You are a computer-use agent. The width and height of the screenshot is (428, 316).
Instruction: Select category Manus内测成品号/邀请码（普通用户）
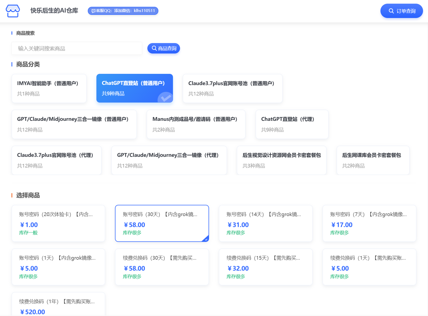point(196,124)
